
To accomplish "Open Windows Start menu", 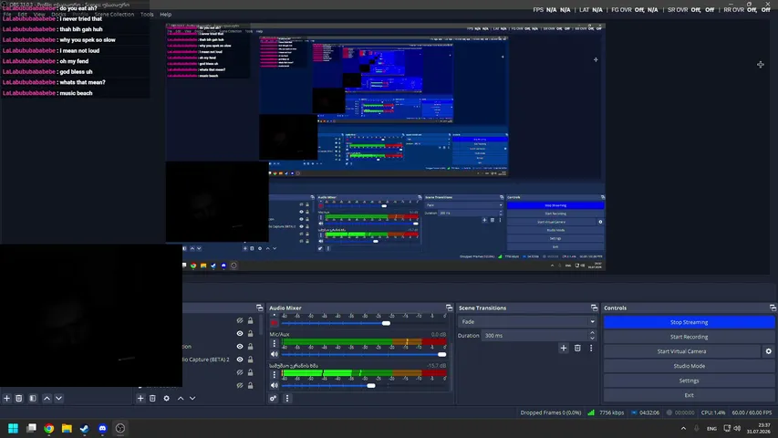I will [x=13, y=429].
